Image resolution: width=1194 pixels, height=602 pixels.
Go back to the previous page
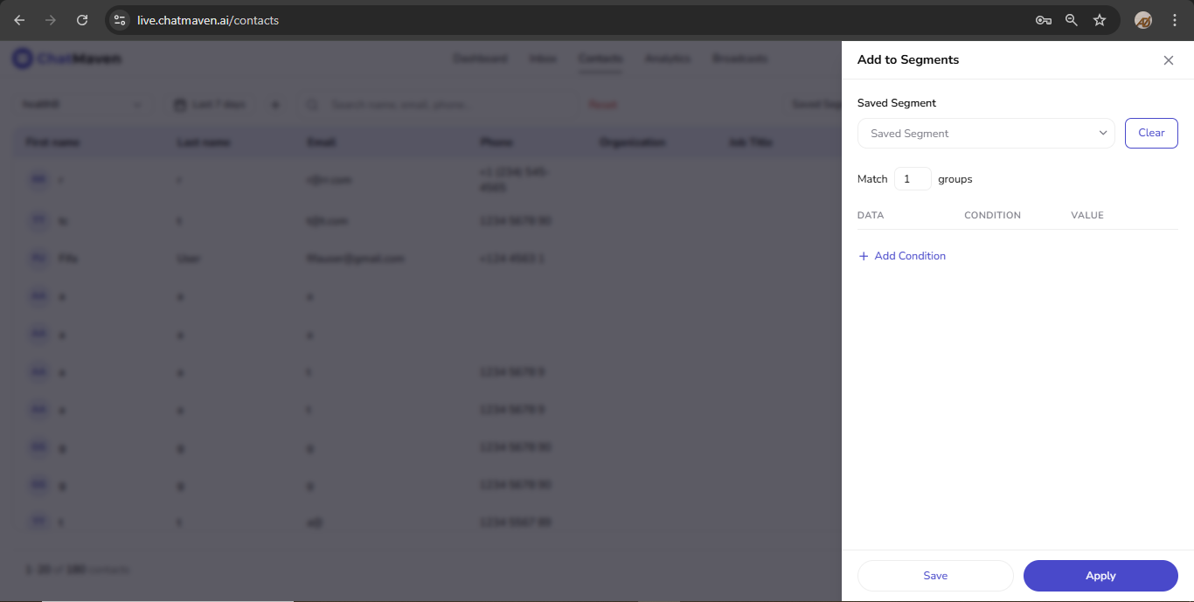click(x=19, y=20)
